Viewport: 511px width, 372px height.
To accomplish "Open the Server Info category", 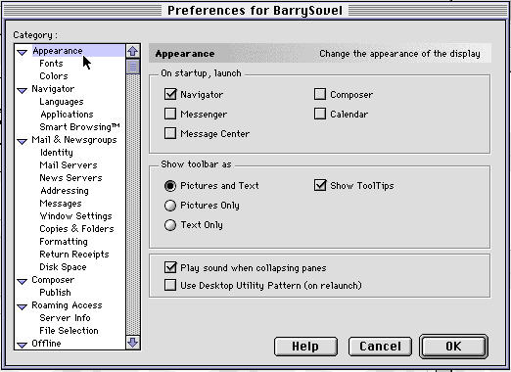I will click(x=65, y=318).
